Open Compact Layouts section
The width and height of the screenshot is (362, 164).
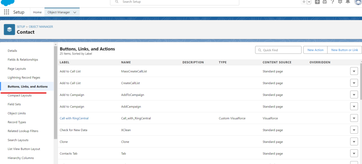20,95
